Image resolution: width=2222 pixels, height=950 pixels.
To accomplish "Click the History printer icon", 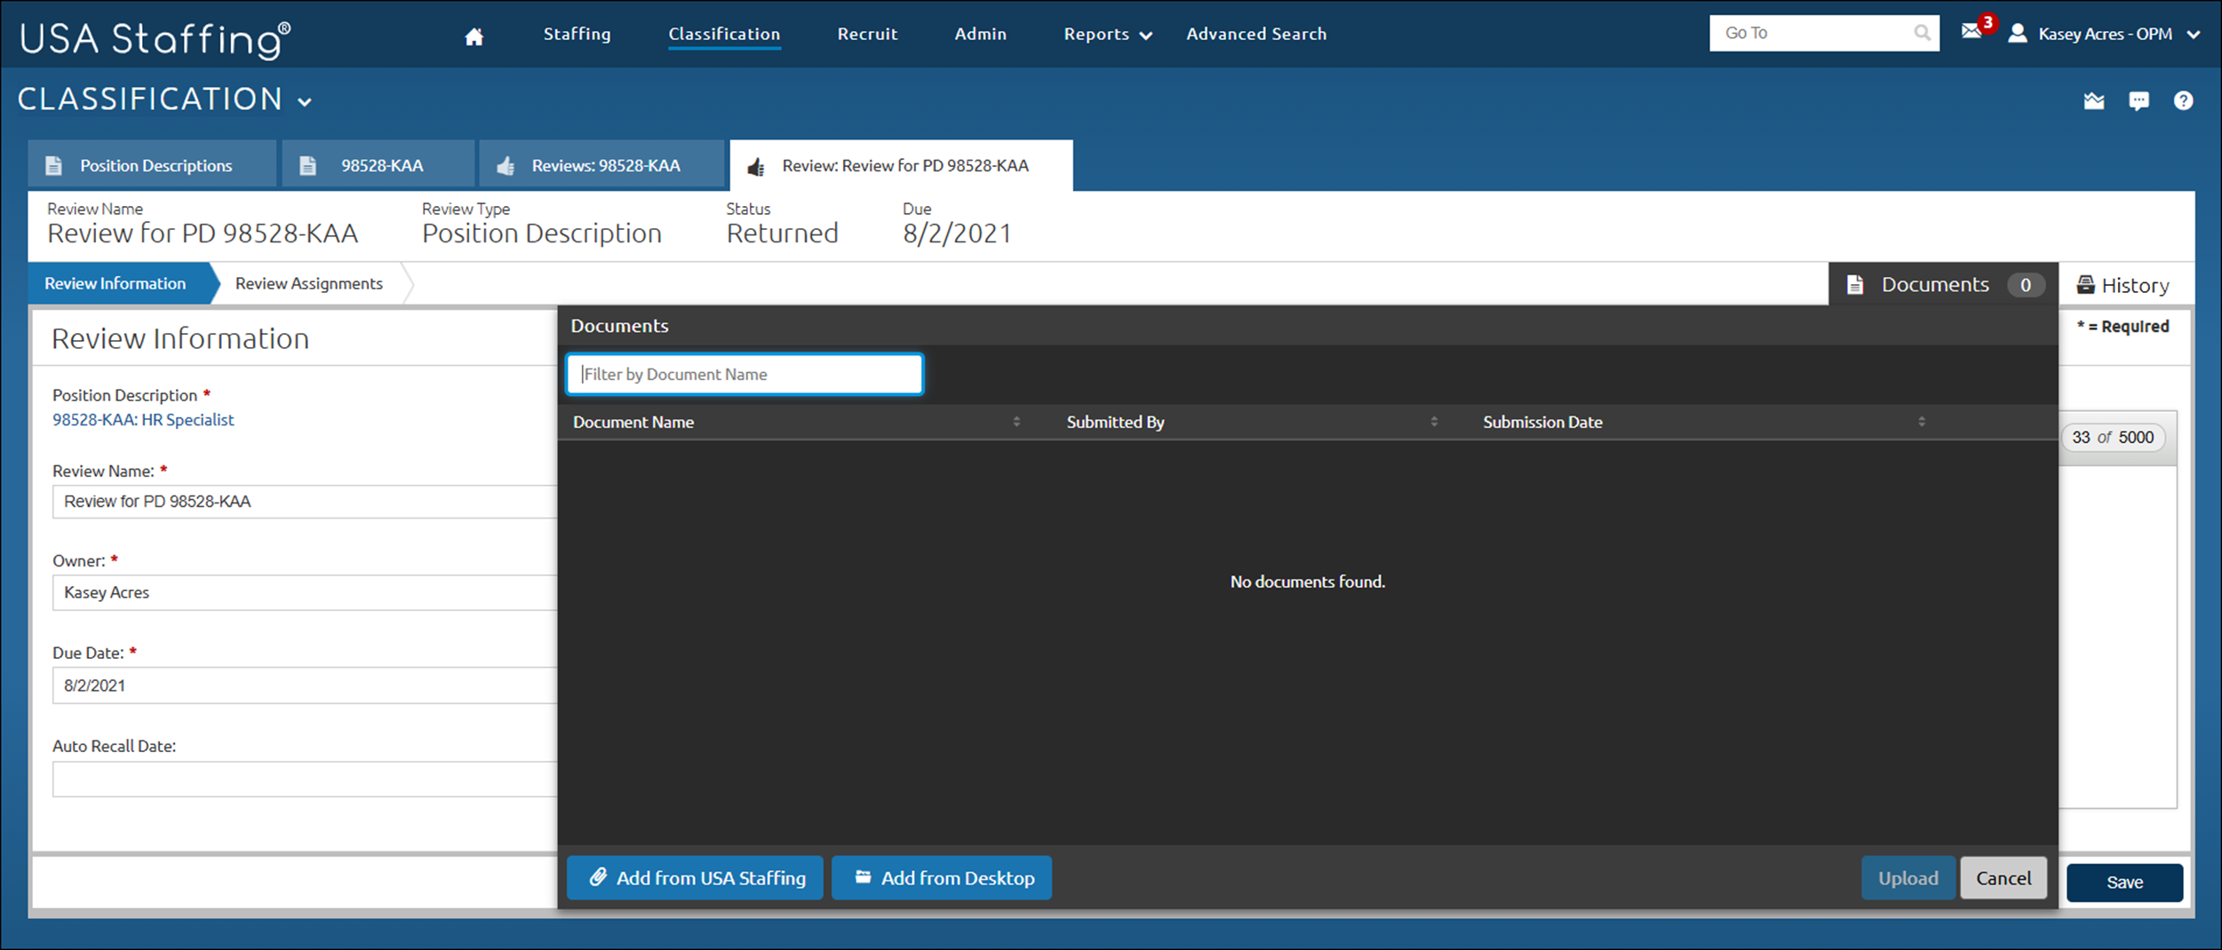I will (2085, 285).
